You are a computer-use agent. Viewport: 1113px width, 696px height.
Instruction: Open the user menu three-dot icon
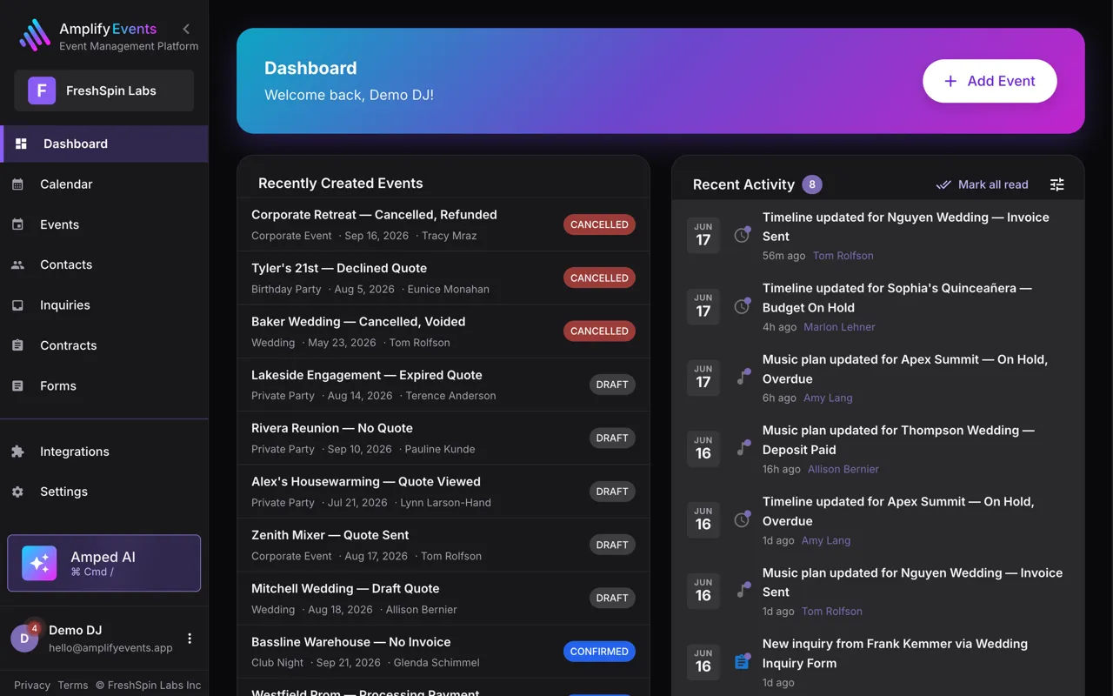click(x=190, y=639)
